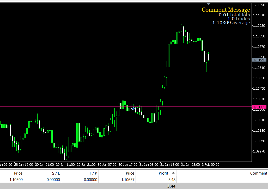Click the Profit column sort arrow
The height and width of the screenshot is (193, 268).
(x=173, y=173)
